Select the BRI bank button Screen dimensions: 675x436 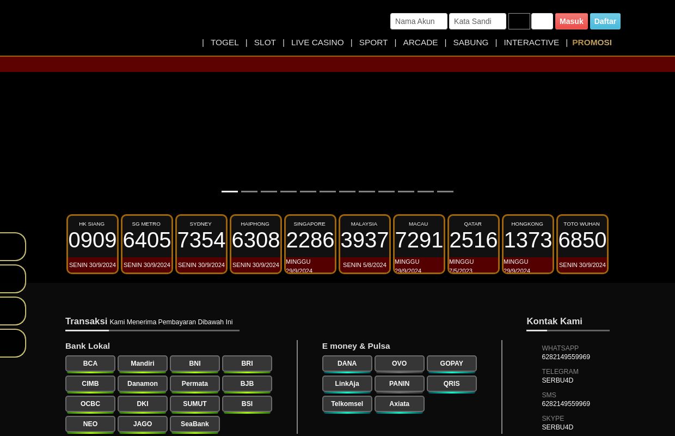(x=247, y=364)
